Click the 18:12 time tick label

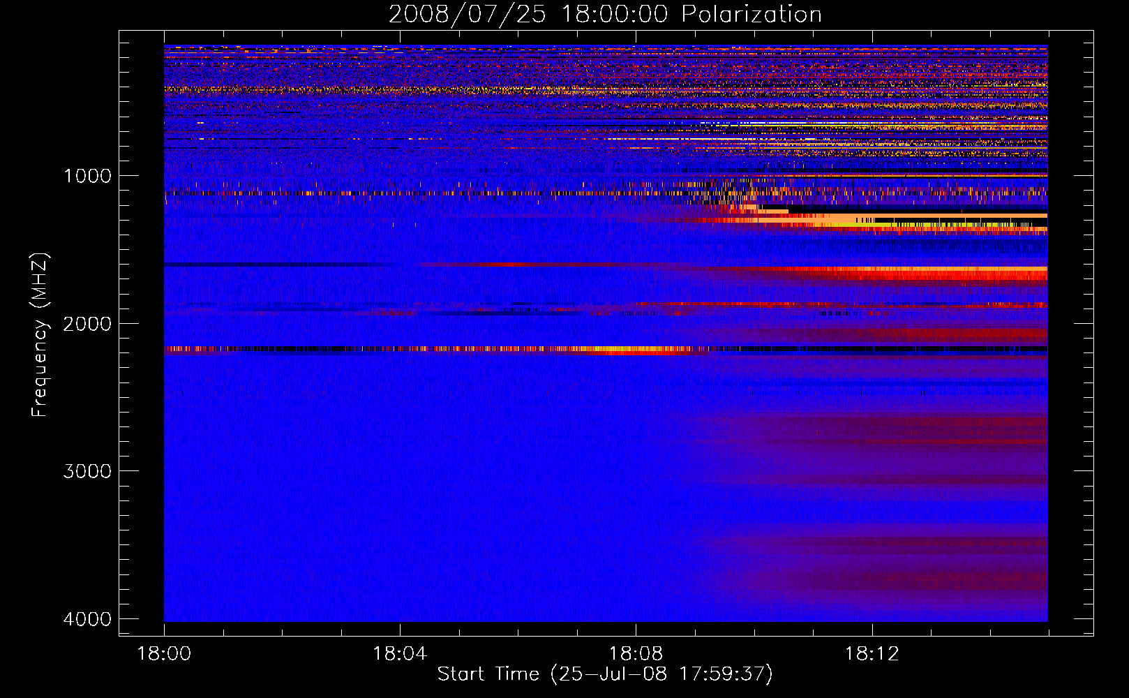pos(872,654)
